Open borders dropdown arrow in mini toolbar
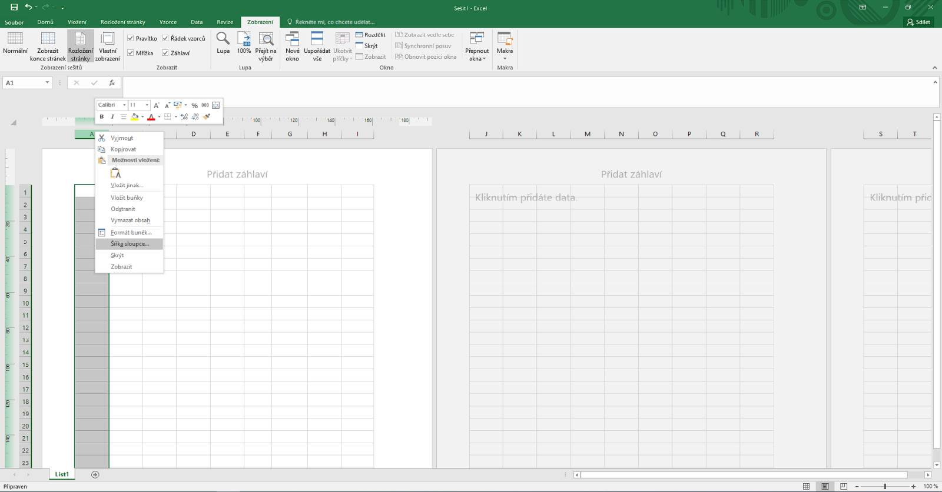942x492 pixels. pos(175,117)
